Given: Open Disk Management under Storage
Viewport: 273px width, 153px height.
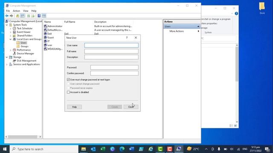Looking at the screenshot, I should tap(26, 61).
